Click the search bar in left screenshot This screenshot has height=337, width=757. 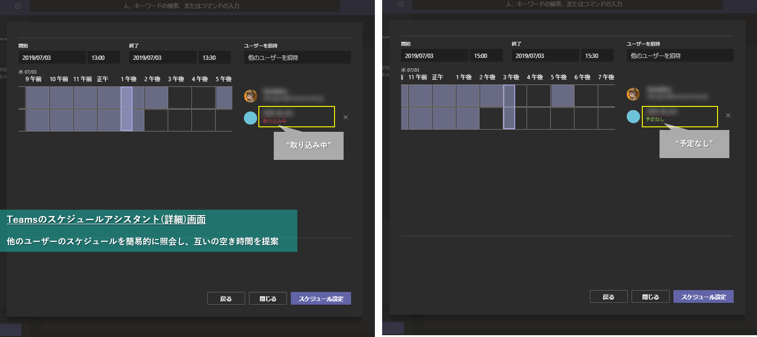click(185, 6)
